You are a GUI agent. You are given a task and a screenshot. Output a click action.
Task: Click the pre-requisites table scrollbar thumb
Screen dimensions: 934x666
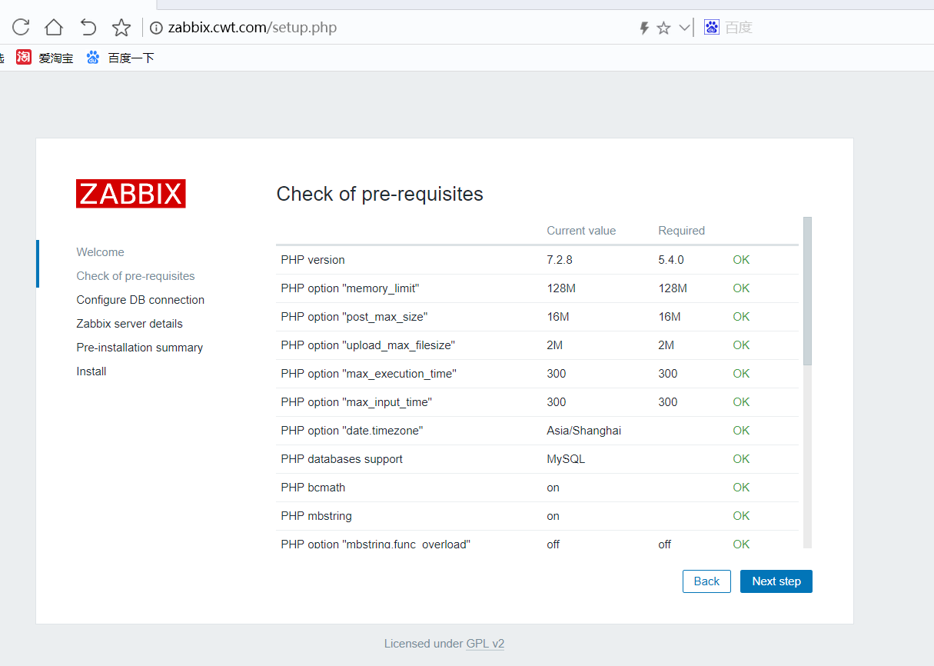pyautogui.click(x=807, y=291)
